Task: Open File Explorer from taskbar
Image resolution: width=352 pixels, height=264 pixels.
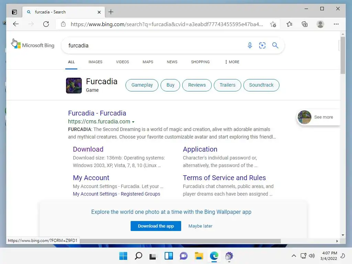Action: [199, 256]
